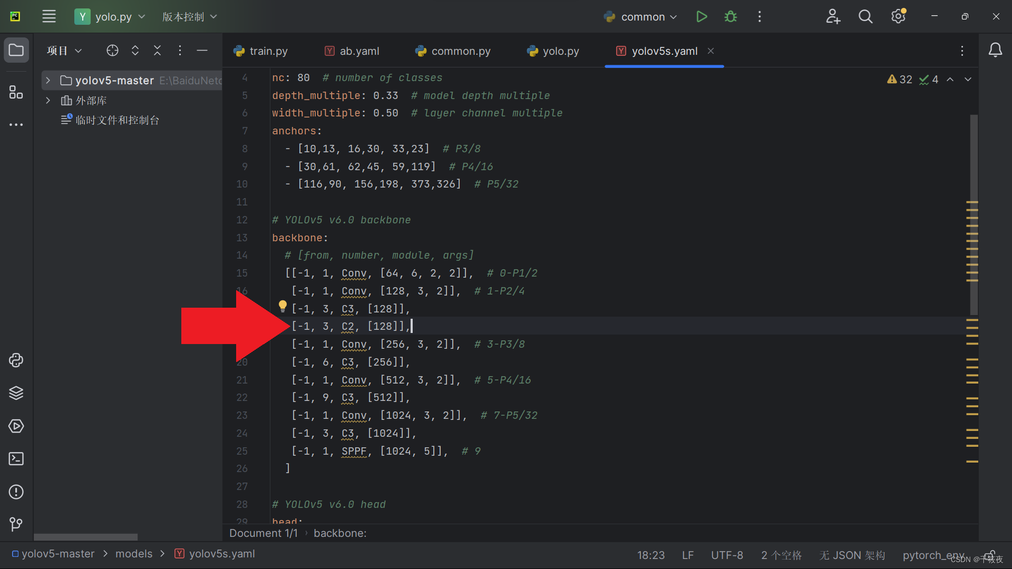Open more run actions menu
This screenshot has width=1012, height=569.
pyautogui.click(x=760, y=17)
